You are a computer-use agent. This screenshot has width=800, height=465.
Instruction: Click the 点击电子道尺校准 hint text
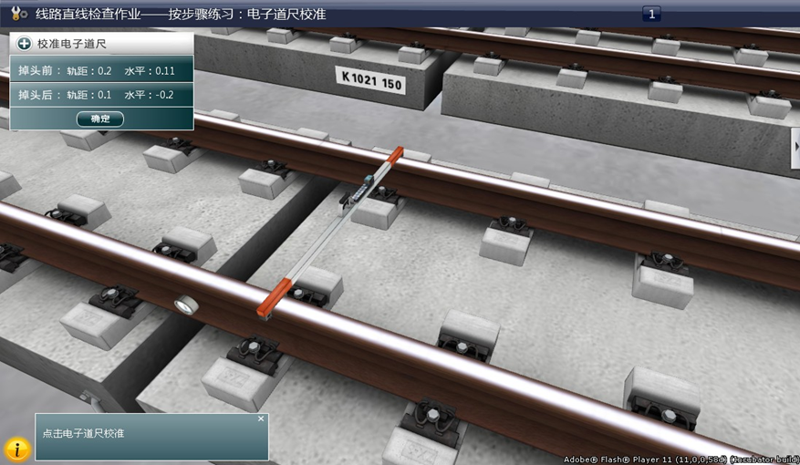coord(83,433)
